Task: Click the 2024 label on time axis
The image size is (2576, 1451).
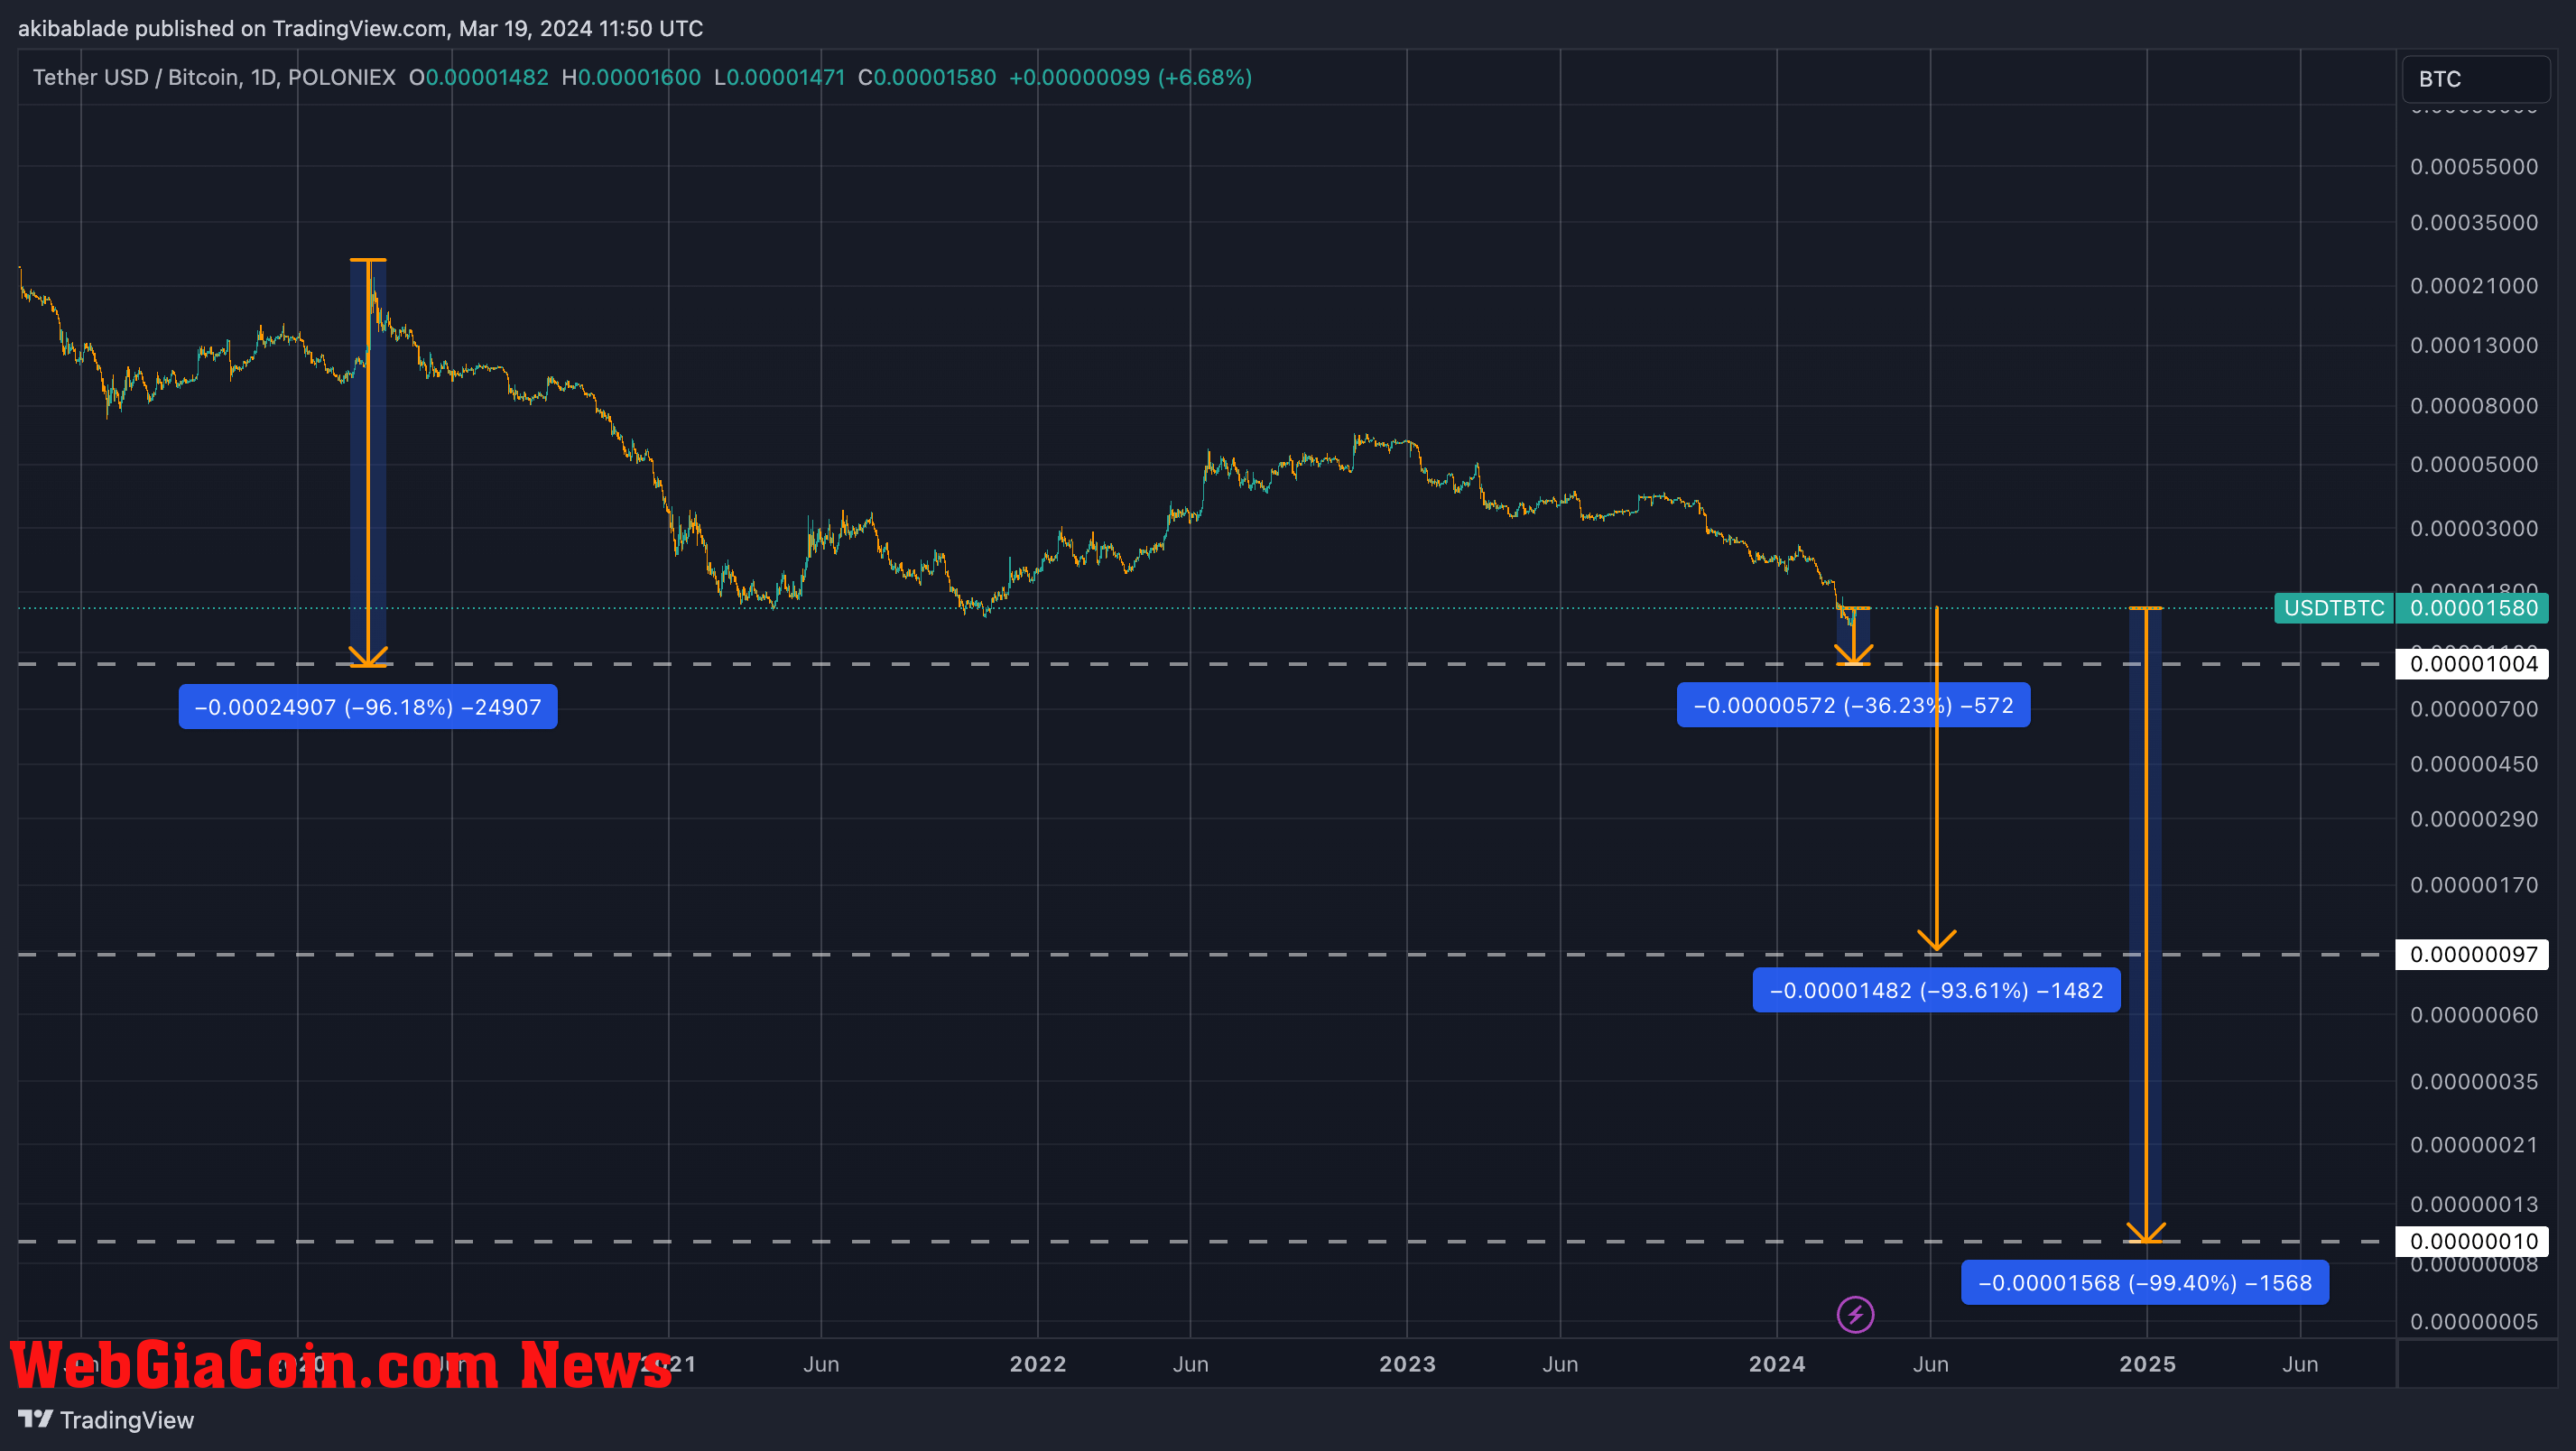Action: point(1777,1364)
